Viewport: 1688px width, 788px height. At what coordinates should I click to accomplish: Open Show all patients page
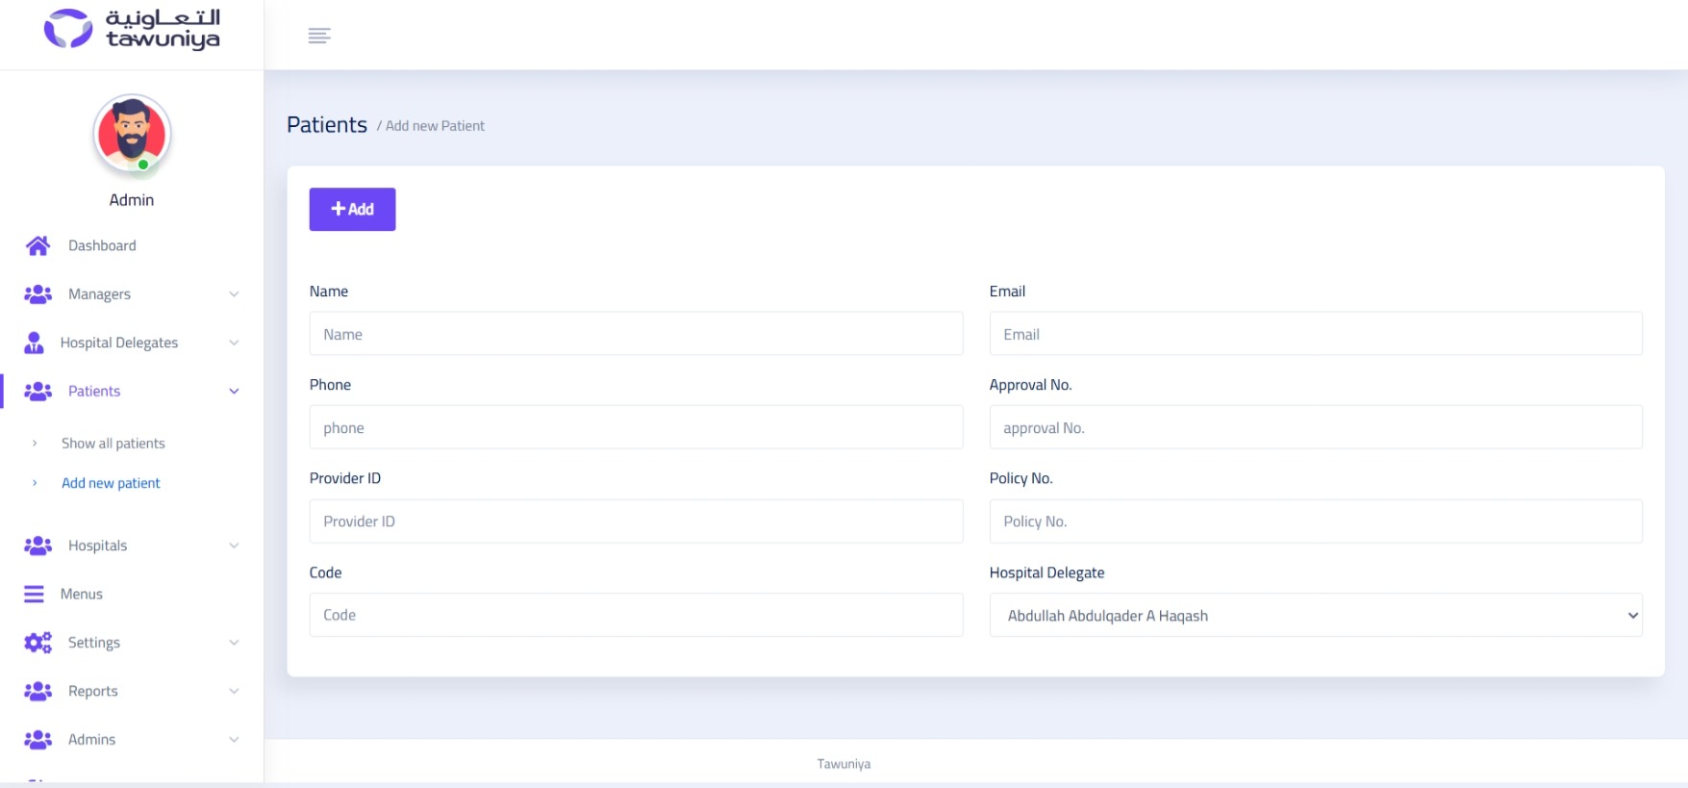(x=113, y=444)
